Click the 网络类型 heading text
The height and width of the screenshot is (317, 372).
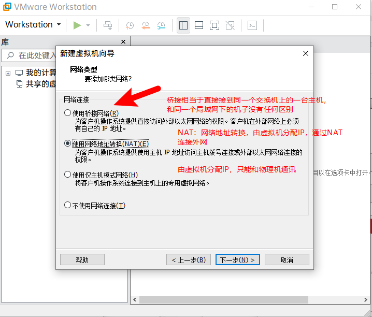pyautogui.click(x=83, y=69)
